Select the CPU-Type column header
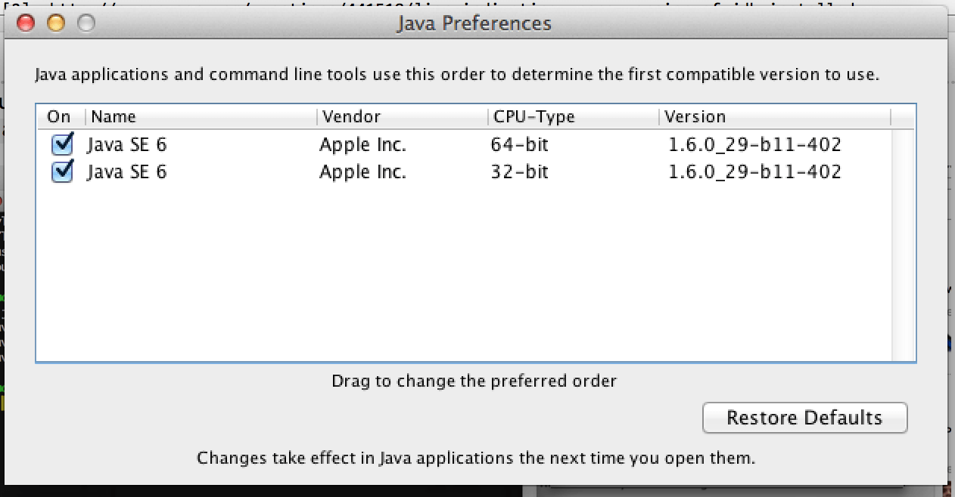Viewport: 955px width, 497px height. (533, 117)
